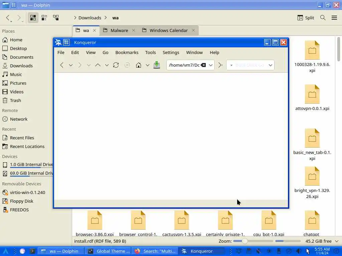
Task: Select the Malware tab in Dolphin
Action: 119,30
